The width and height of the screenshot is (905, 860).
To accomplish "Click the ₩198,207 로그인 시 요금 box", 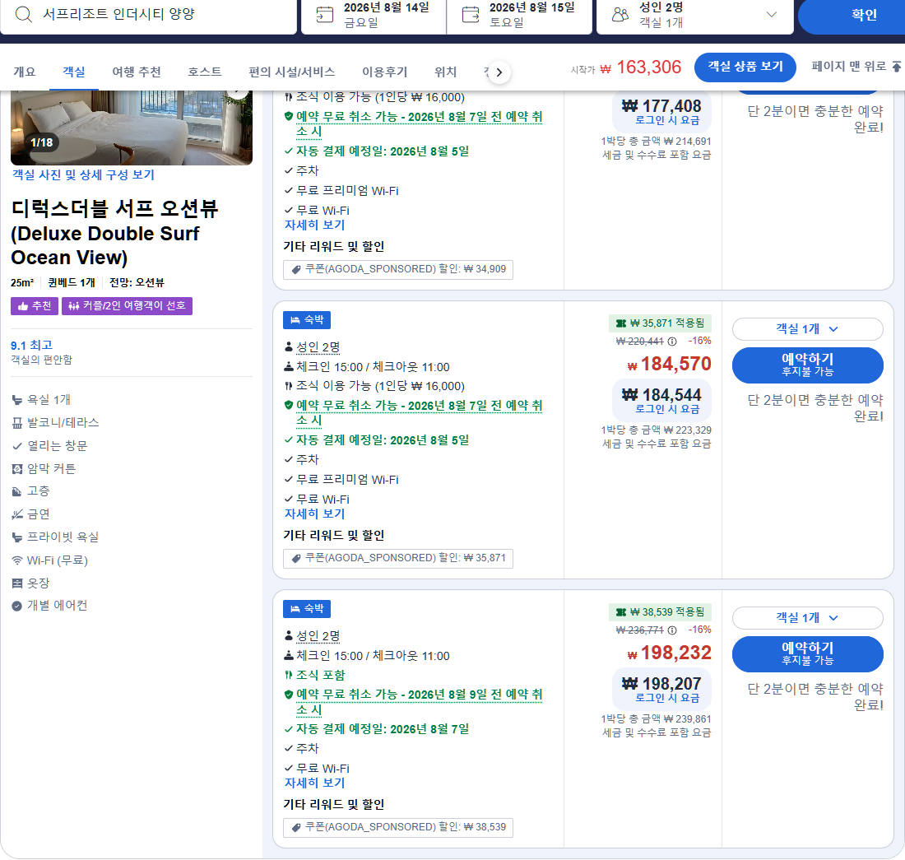I will point(661,689).
